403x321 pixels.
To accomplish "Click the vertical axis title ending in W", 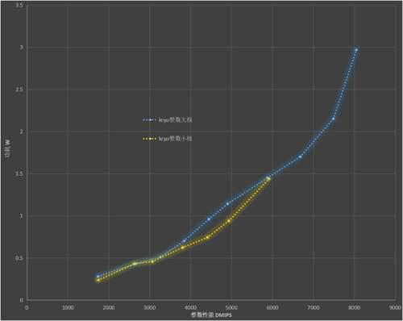I will coord(8,148).
